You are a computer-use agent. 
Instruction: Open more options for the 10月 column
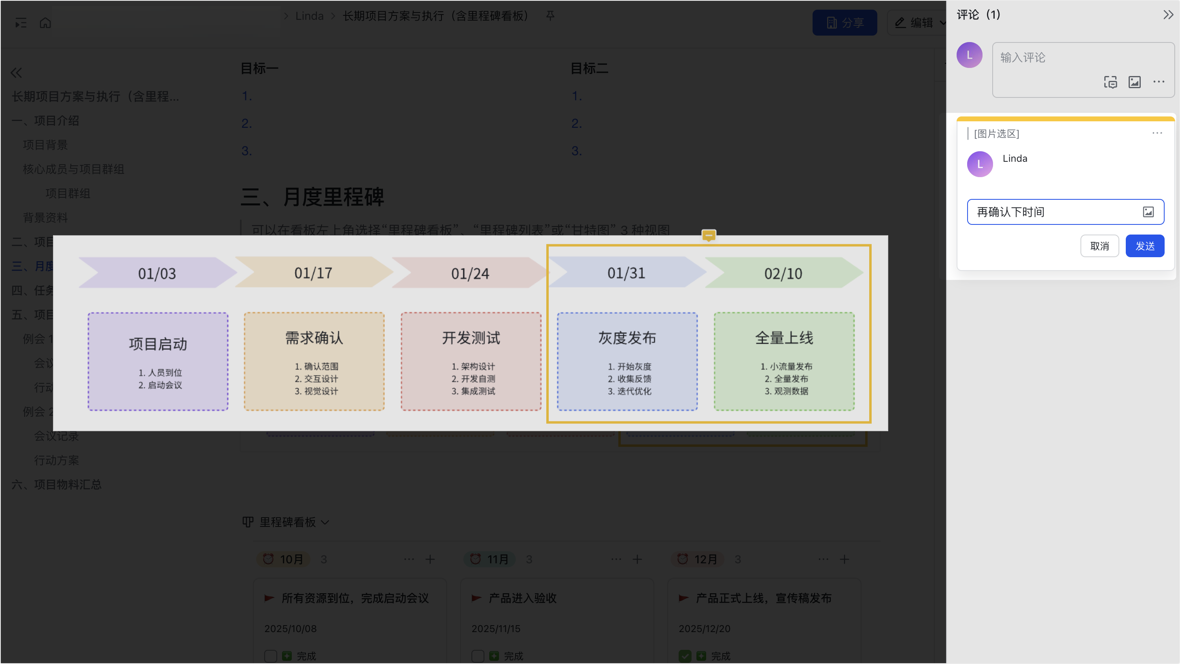pos(409,559)
